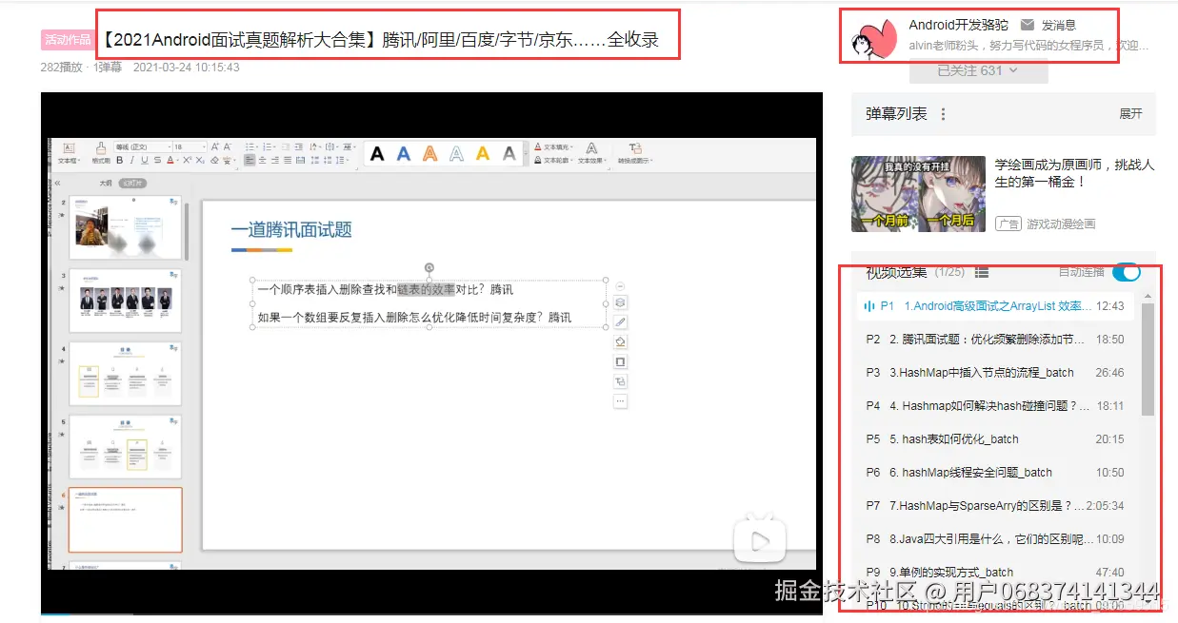Image resolution: width=1178 pixels, height=623 pixels.
Task: Click the 282播放 play count text
Action: click(62, 68)
